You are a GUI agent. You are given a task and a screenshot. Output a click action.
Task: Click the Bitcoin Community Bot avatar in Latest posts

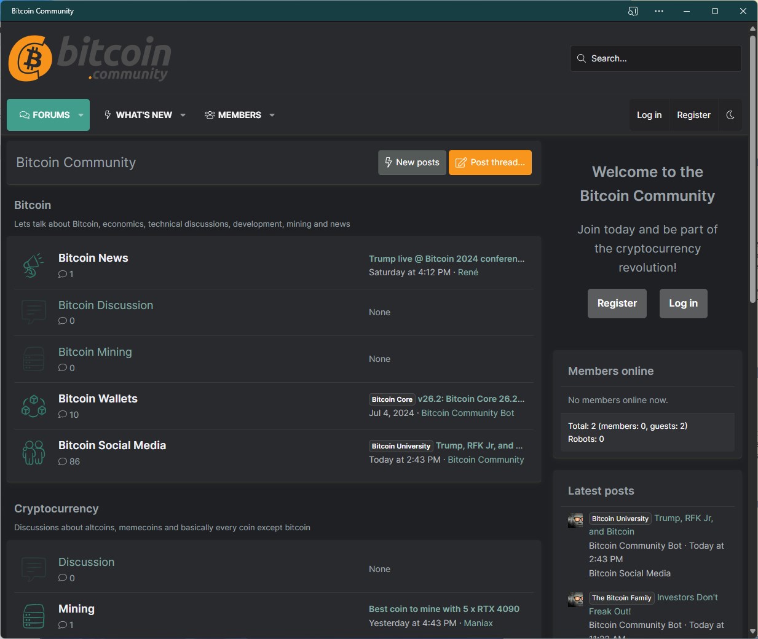pyautogui.click(x=575, y=520)
